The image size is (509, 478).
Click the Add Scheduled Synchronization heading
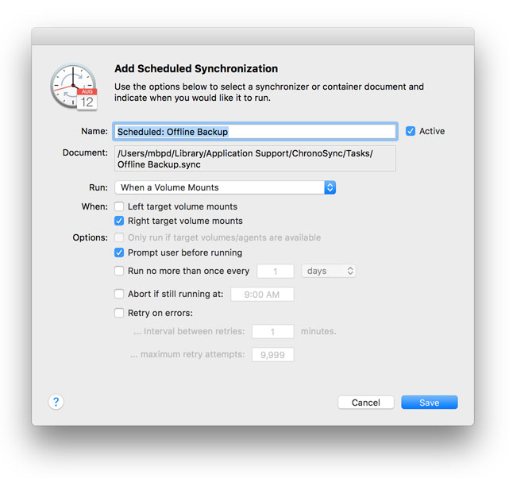click(x=196, y=69)
